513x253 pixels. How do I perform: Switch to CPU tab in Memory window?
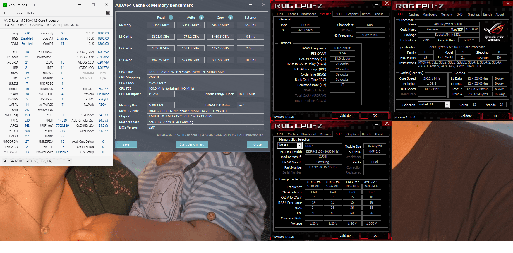[x=280, y=14]
